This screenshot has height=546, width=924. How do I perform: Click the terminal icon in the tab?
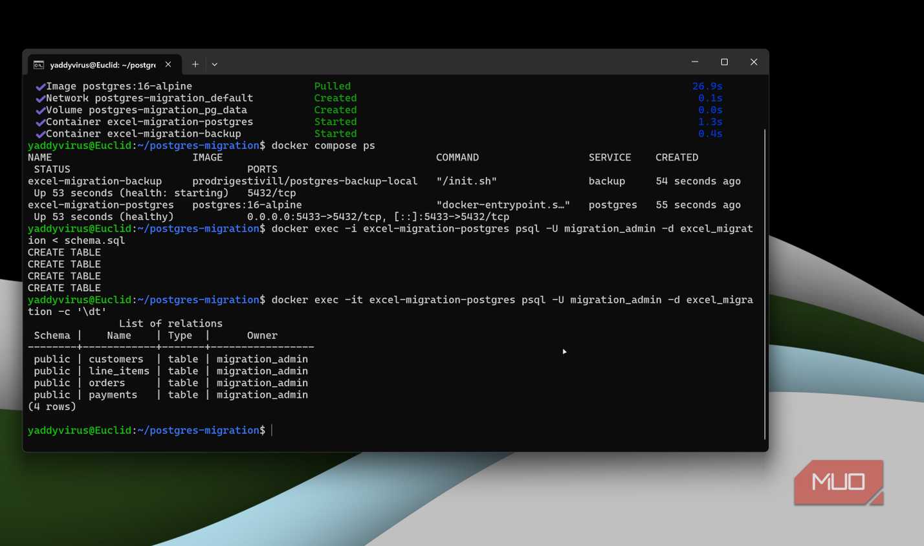point(39,65)
